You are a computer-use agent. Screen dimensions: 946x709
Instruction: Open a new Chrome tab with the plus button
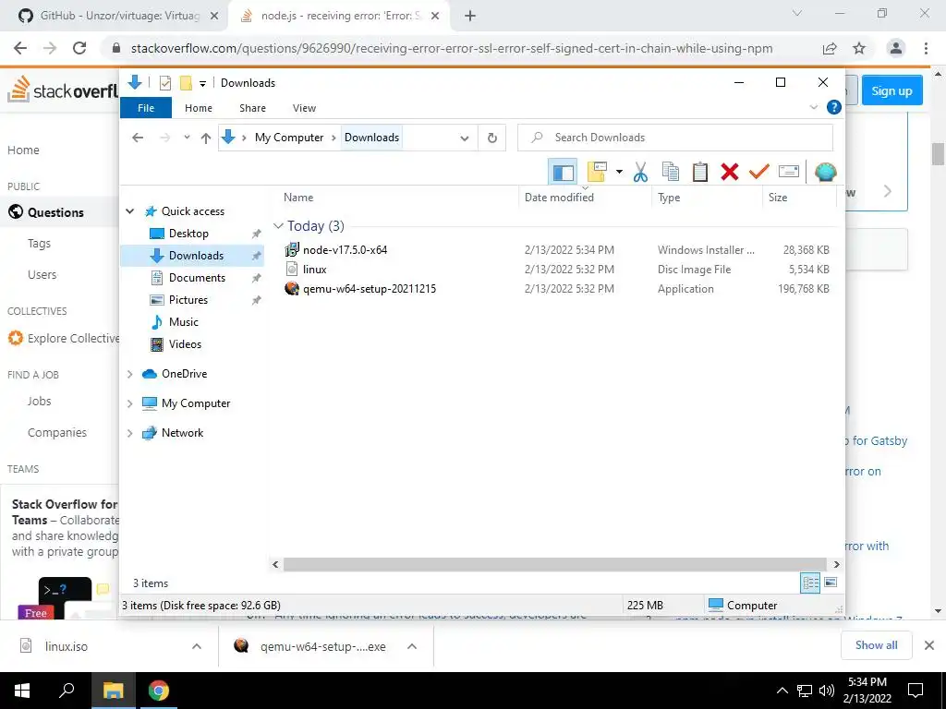tap(470, 16)
